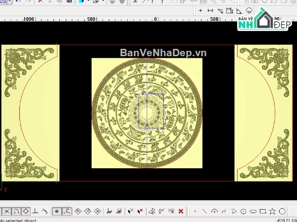The width and height of the screenshot is (297, 222).
Task: Select the Rectangle drawing tool
Action: click(x=263, y=211)
